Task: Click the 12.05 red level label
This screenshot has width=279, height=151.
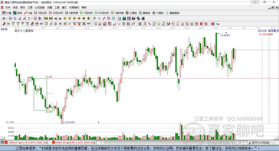Action: (x=49, y=77)
